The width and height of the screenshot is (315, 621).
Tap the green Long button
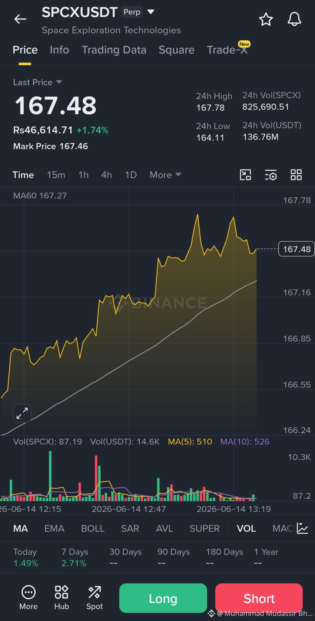(x=163, y=598)
